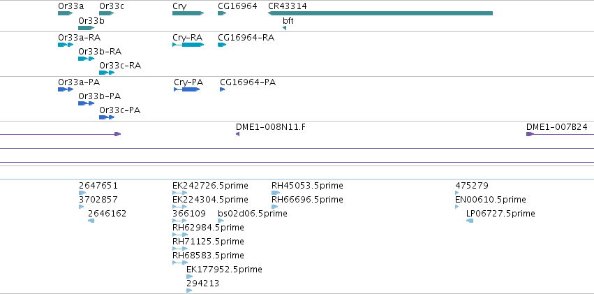The image size is (594, 294).
Task: Select the RH45053.5prime EST
Action: click(276, 193)
